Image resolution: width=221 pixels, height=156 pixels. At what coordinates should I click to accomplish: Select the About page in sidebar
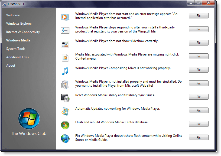click(x=11, y=66)
